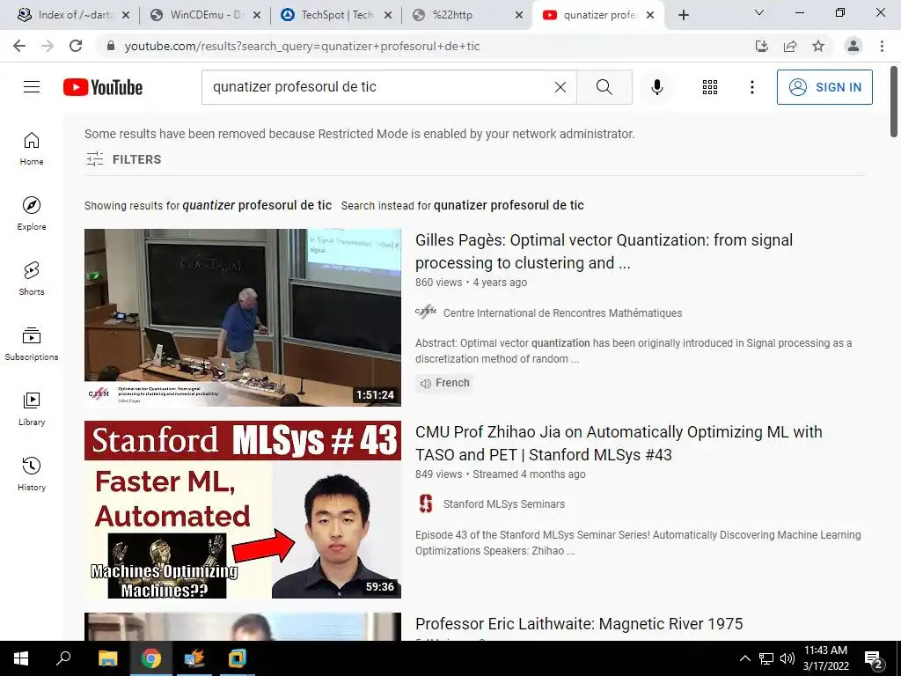Click the browser address bar URL
901x676 pixels.
[302, 46]
